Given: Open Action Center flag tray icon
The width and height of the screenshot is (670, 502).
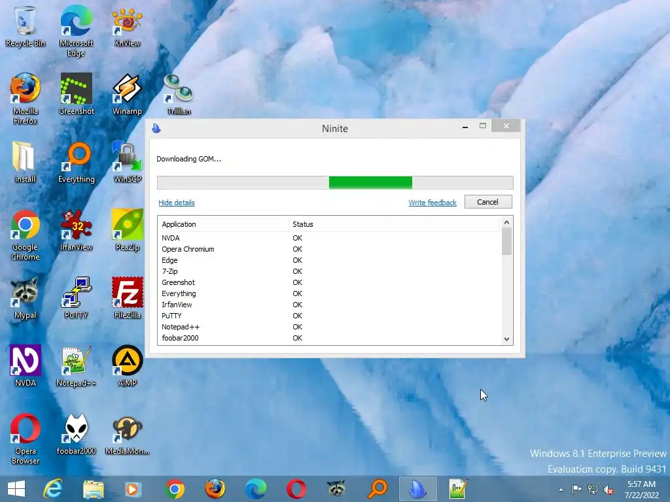Looking at the screenshot, I should pyautogui.click(x=576, y=490).
